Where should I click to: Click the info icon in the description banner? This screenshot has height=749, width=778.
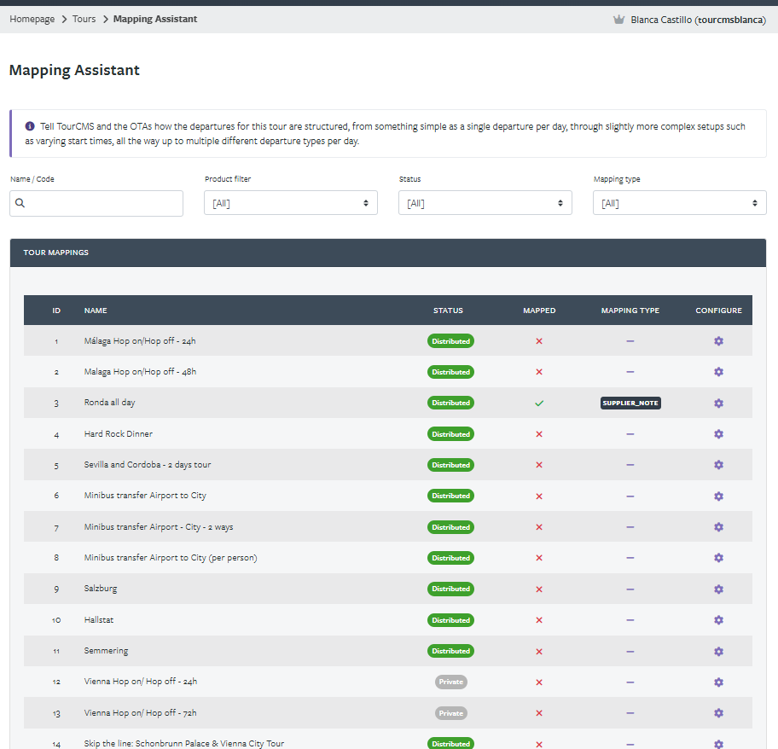coord(30,126)
